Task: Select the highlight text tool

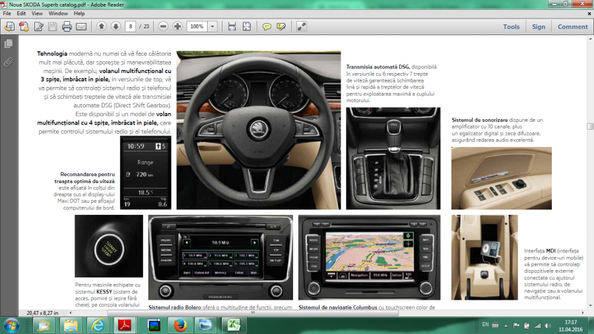Action: tap(281, 27)
